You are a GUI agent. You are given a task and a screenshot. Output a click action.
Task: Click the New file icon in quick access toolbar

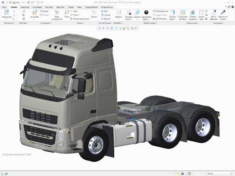tap(7, 3)
